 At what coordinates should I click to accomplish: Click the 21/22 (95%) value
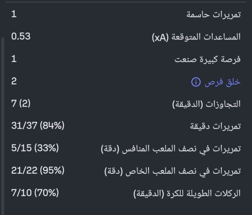click(x=38, y=171)
